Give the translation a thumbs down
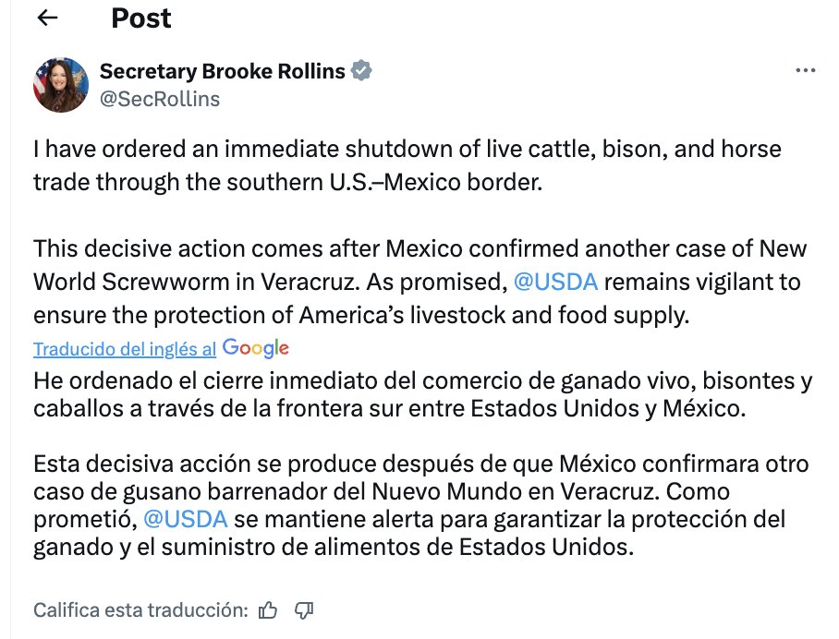This screenshot has height=639, width=839. click(x=304, y=609)
